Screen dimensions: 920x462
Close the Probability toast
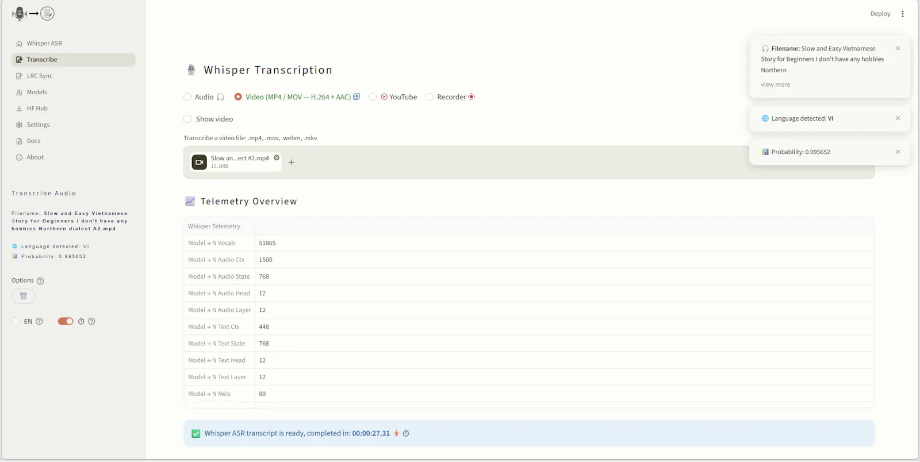[898, 152]
